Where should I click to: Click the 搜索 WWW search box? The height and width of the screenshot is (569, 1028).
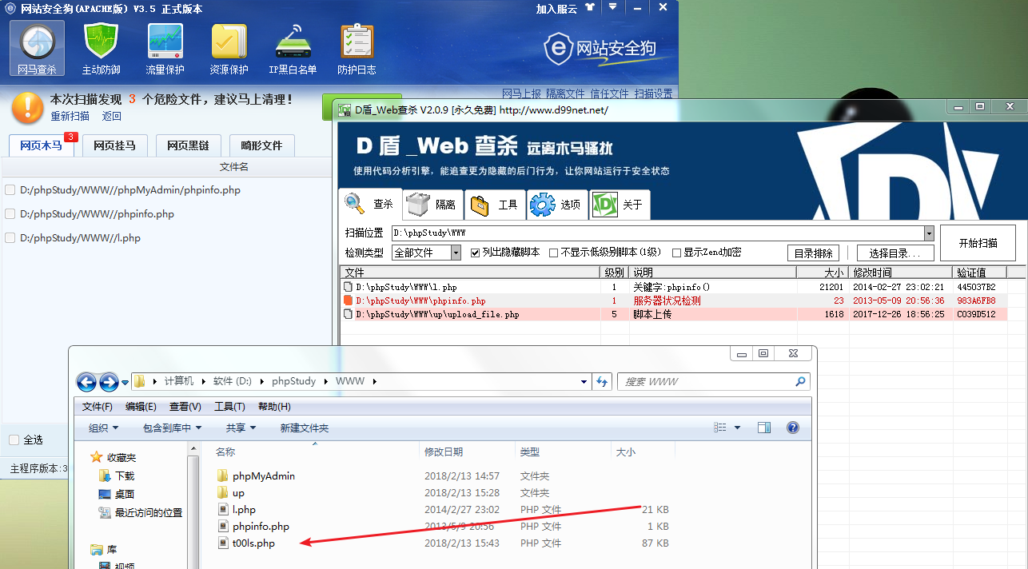714,382
